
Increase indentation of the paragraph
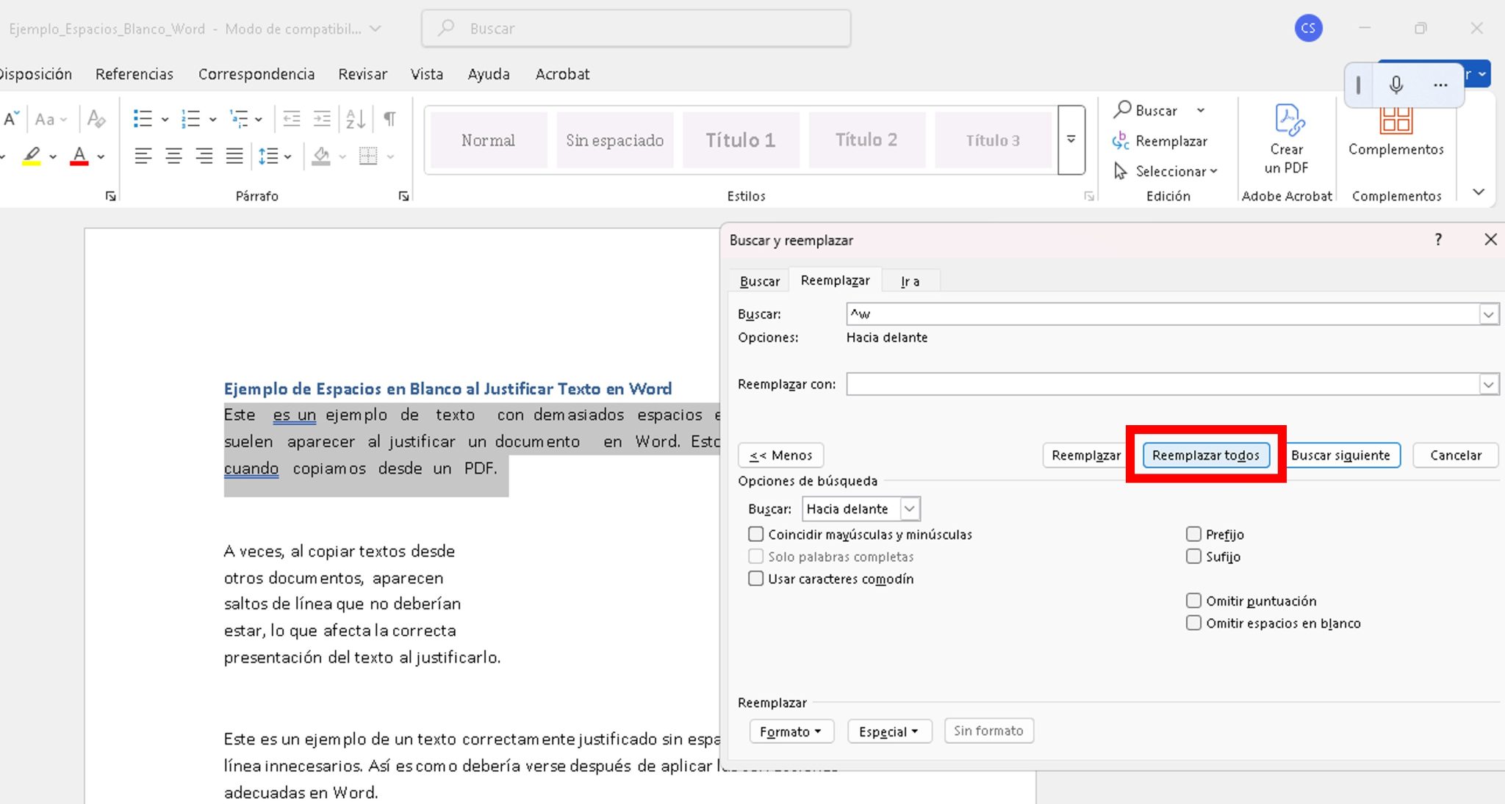[322, 117]
